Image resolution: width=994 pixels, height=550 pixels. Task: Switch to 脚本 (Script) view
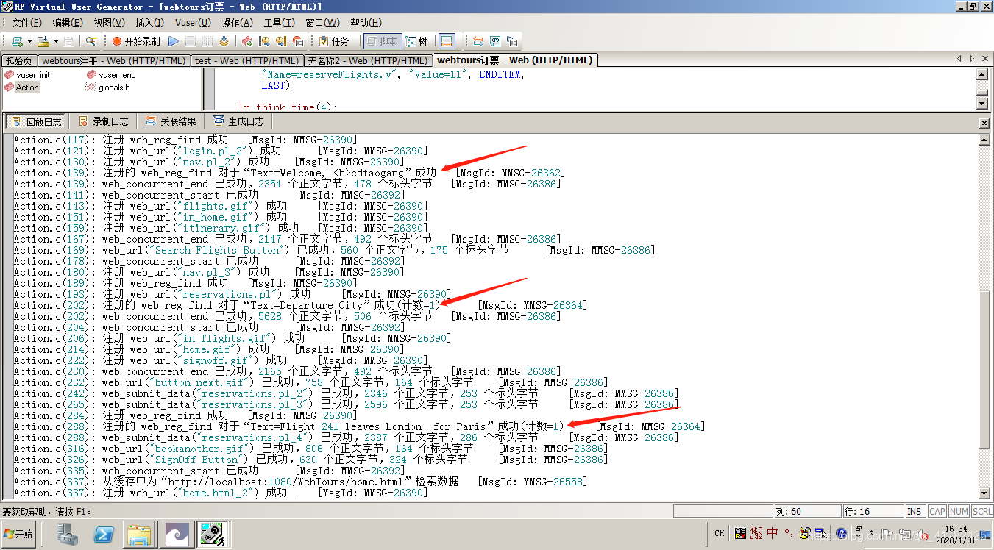tap(382, 41)
